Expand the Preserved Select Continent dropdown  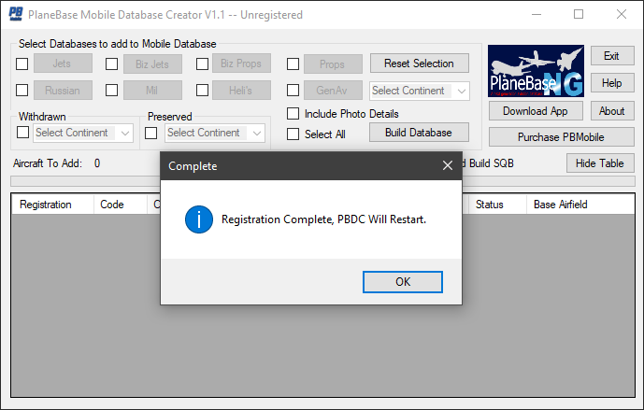pos(216,133)
